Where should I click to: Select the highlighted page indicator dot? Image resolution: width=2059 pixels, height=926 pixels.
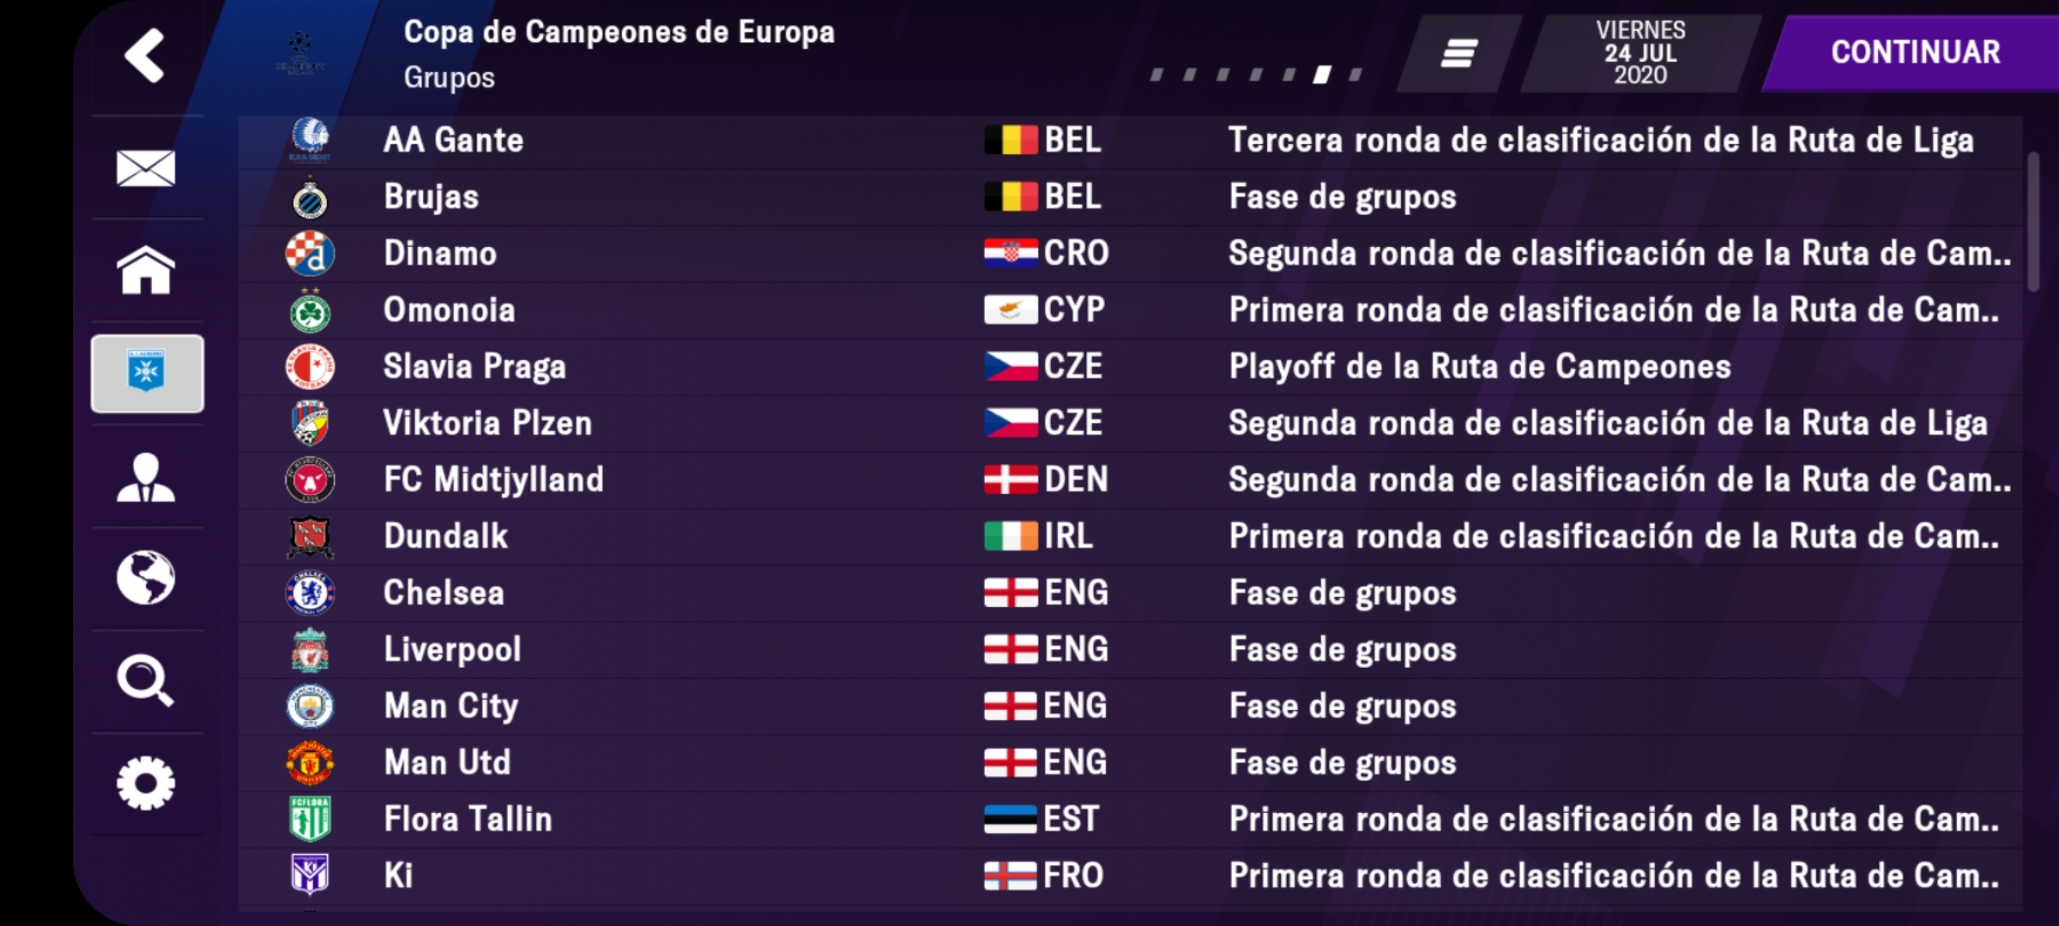(1322, 75)
